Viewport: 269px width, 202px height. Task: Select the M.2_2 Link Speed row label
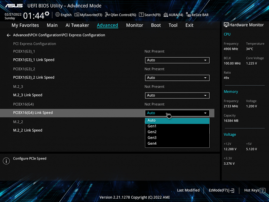28,131
